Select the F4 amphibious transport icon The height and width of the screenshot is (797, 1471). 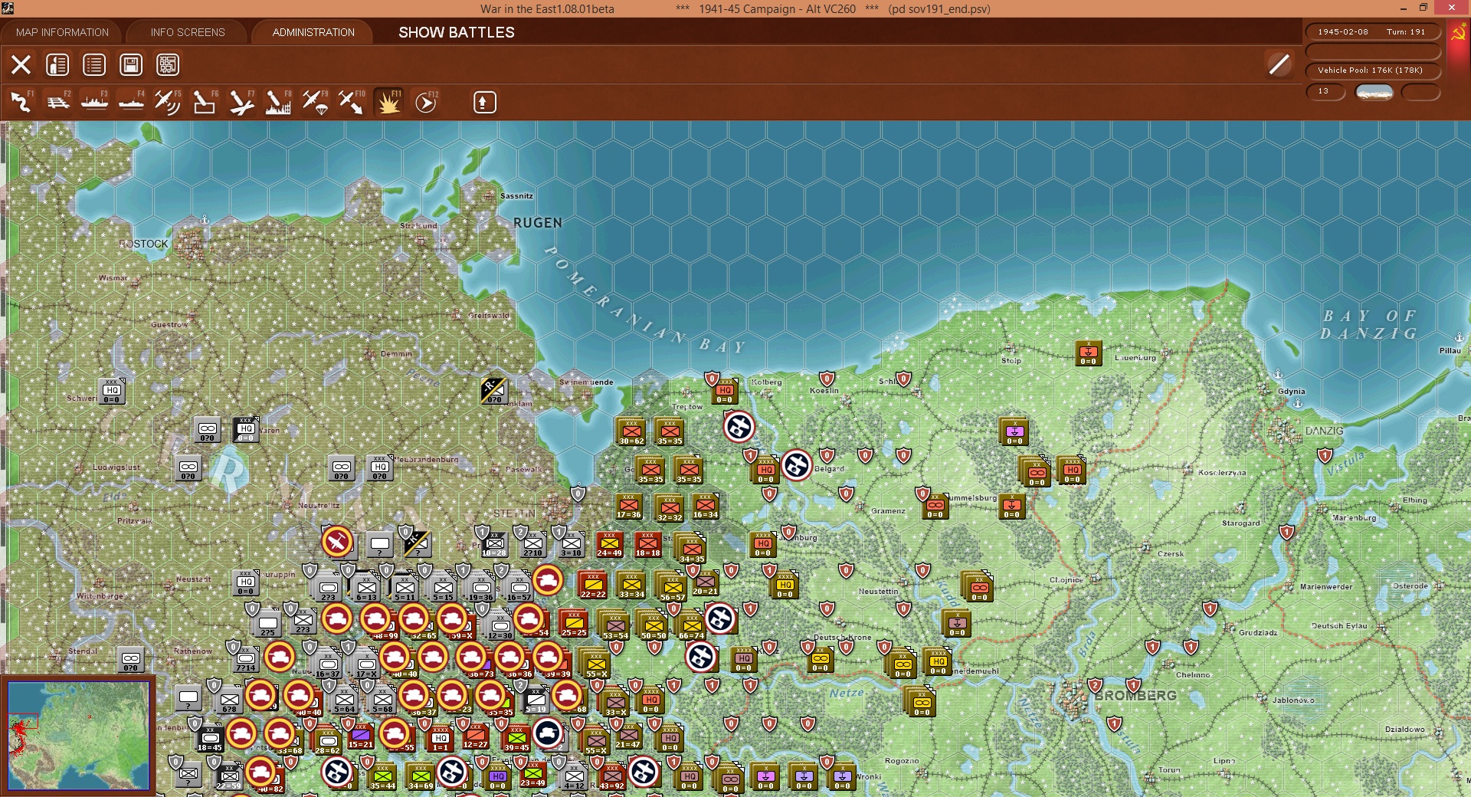[x=131, y=102]
